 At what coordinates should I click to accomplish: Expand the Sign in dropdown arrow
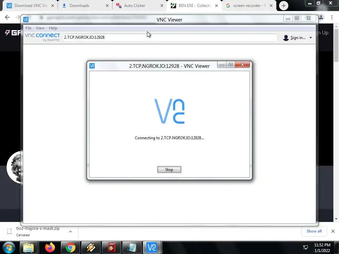tap(311, 38)
